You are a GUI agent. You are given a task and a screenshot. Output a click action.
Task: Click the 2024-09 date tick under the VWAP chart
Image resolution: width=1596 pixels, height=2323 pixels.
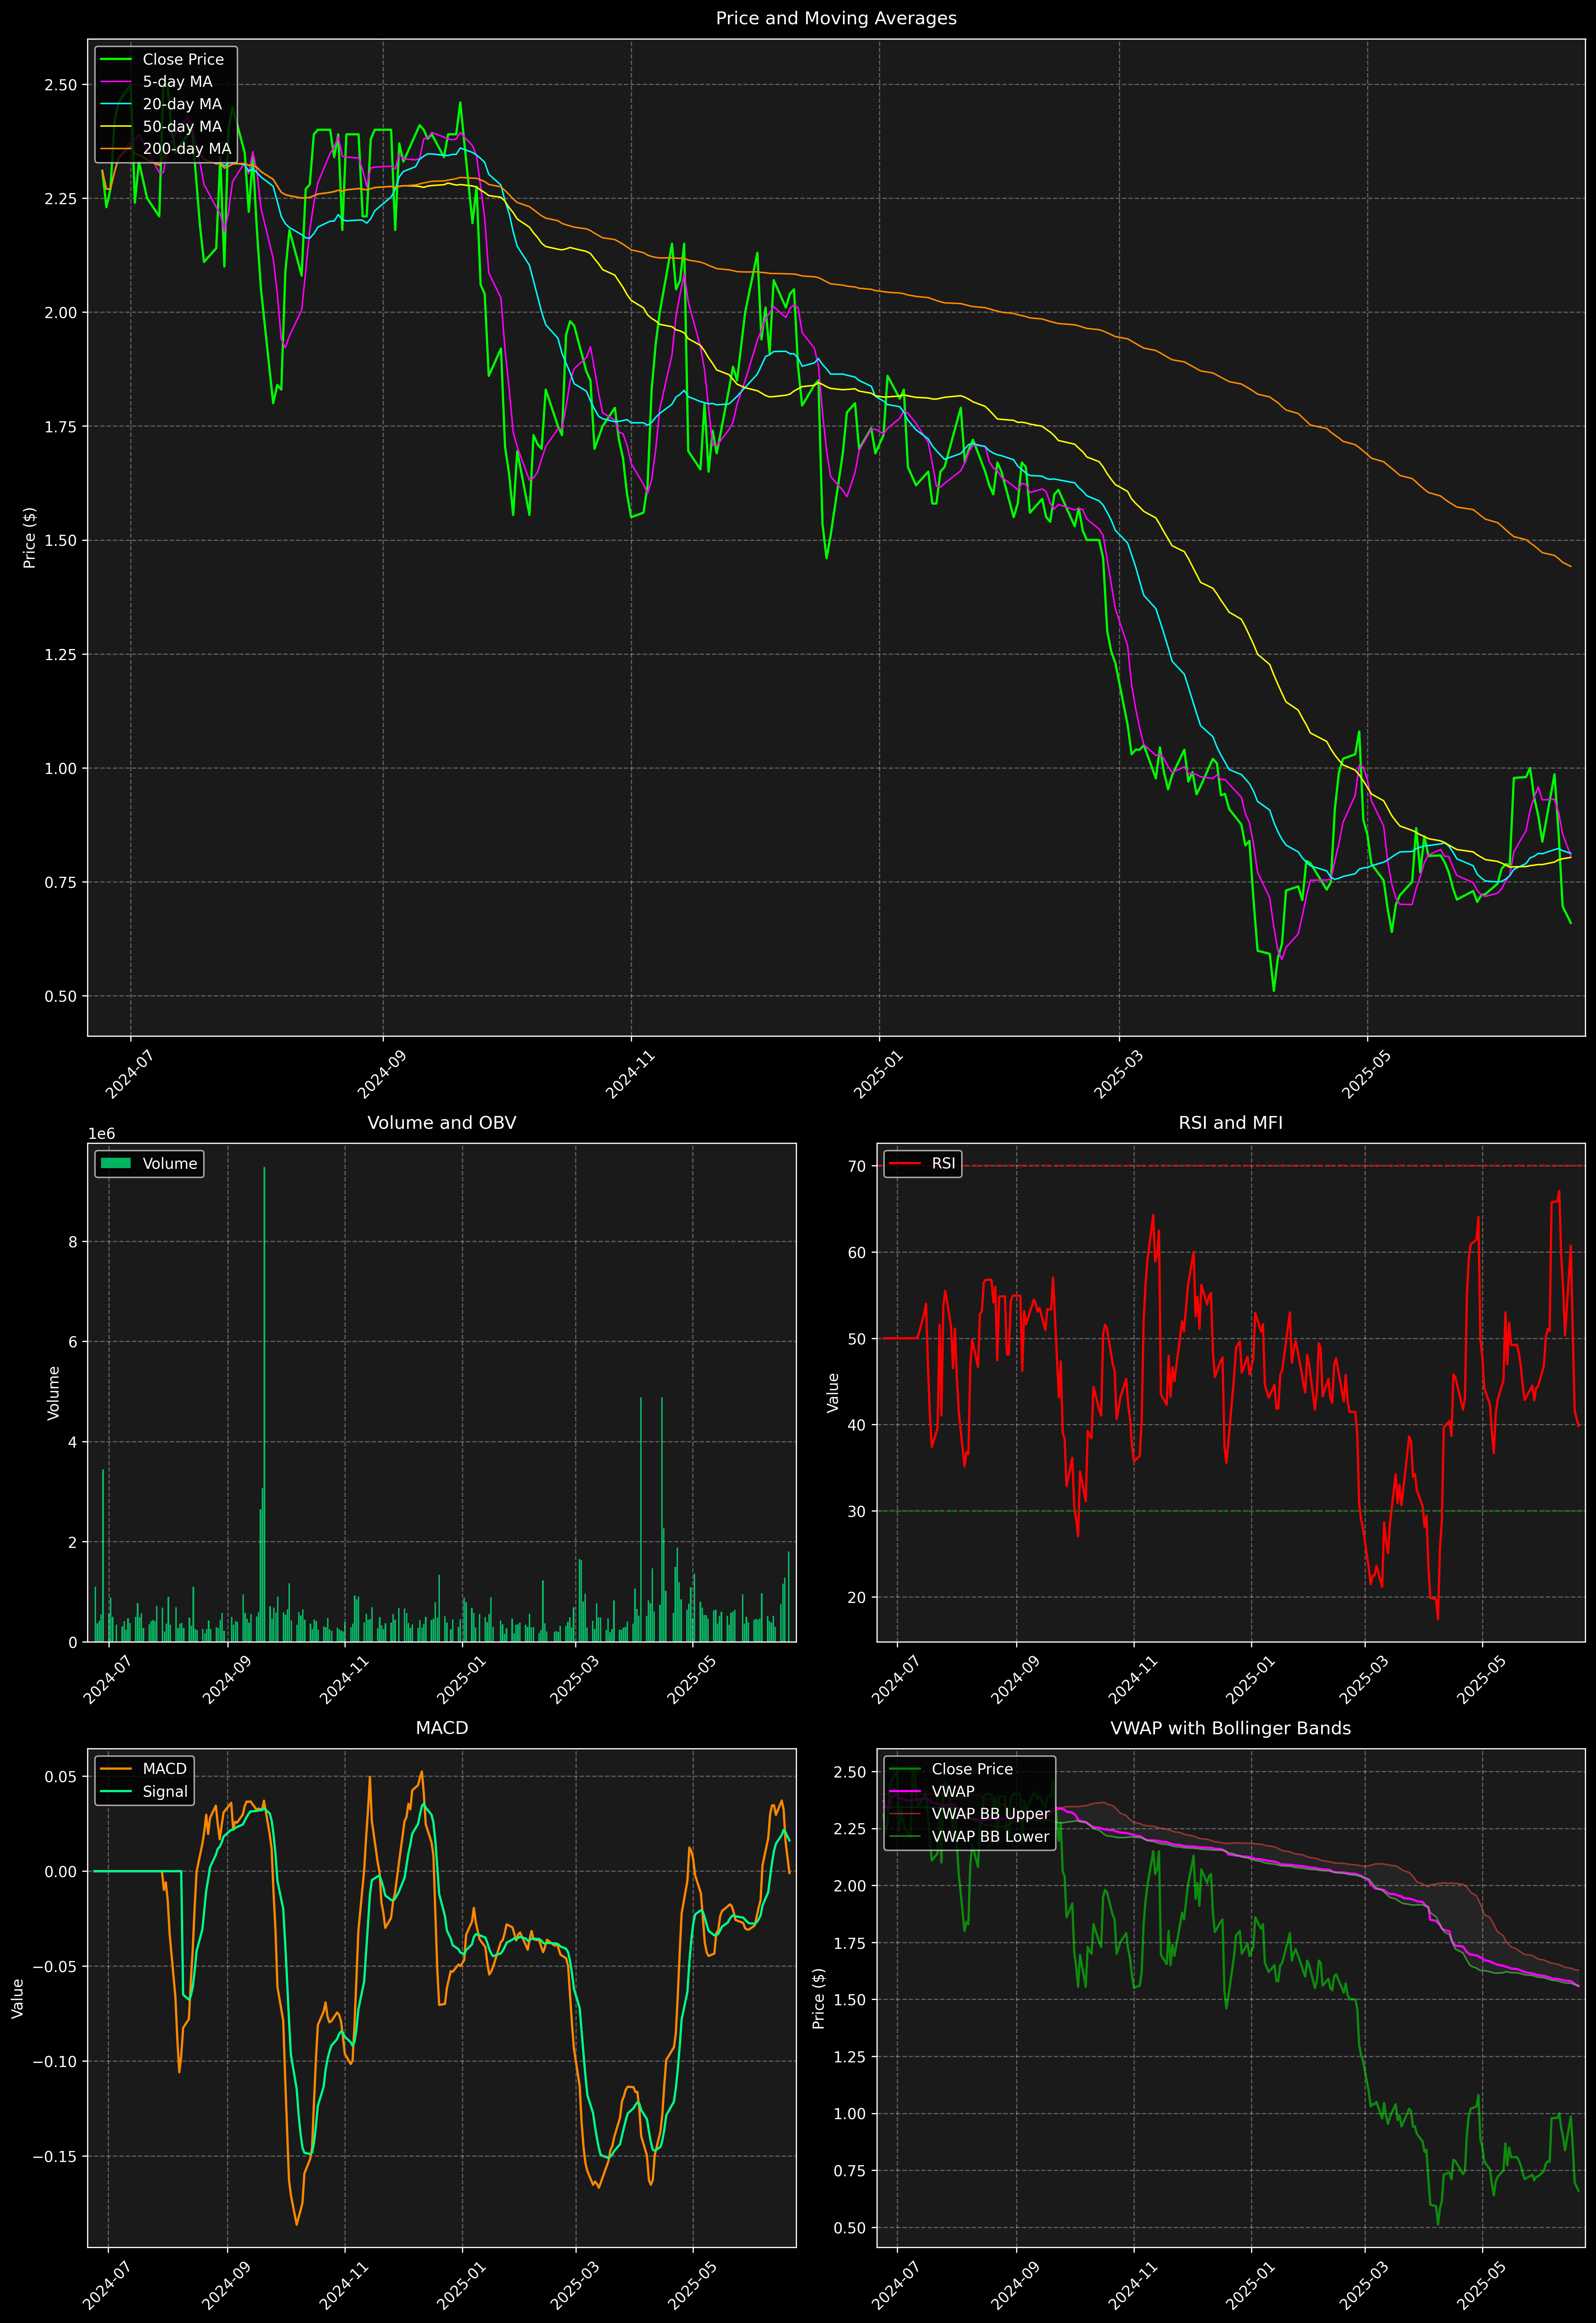click(x=1017, y=2286)
